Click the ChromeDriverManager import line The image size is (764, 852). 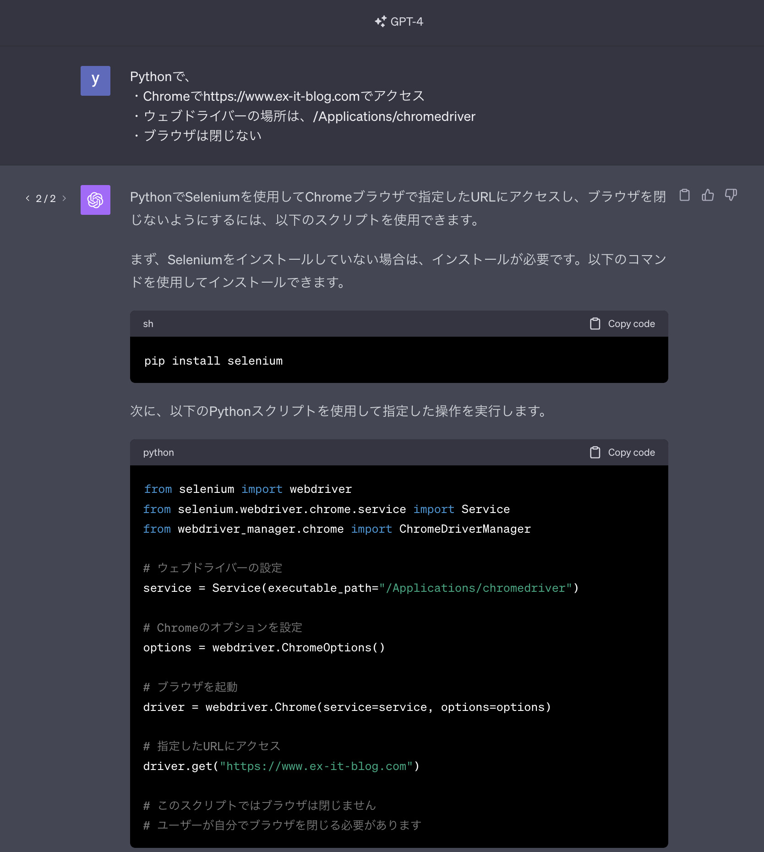coord(337,529)
